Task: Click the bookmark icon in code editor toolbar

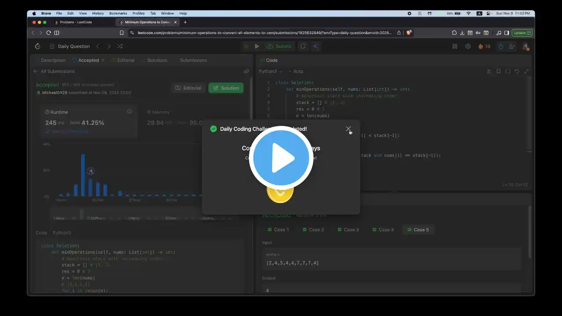Action: click(x=498, y=71)
